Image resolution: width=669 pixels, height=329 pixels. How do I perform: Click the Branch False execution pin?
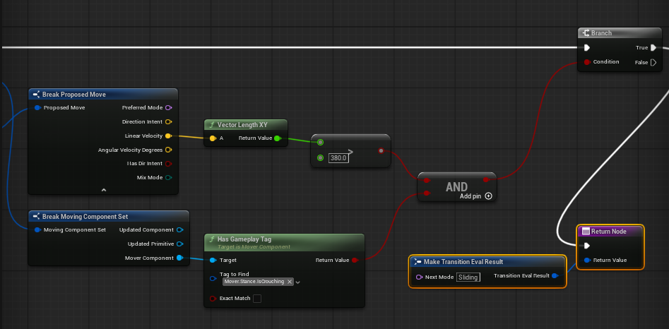pos(653,62)
